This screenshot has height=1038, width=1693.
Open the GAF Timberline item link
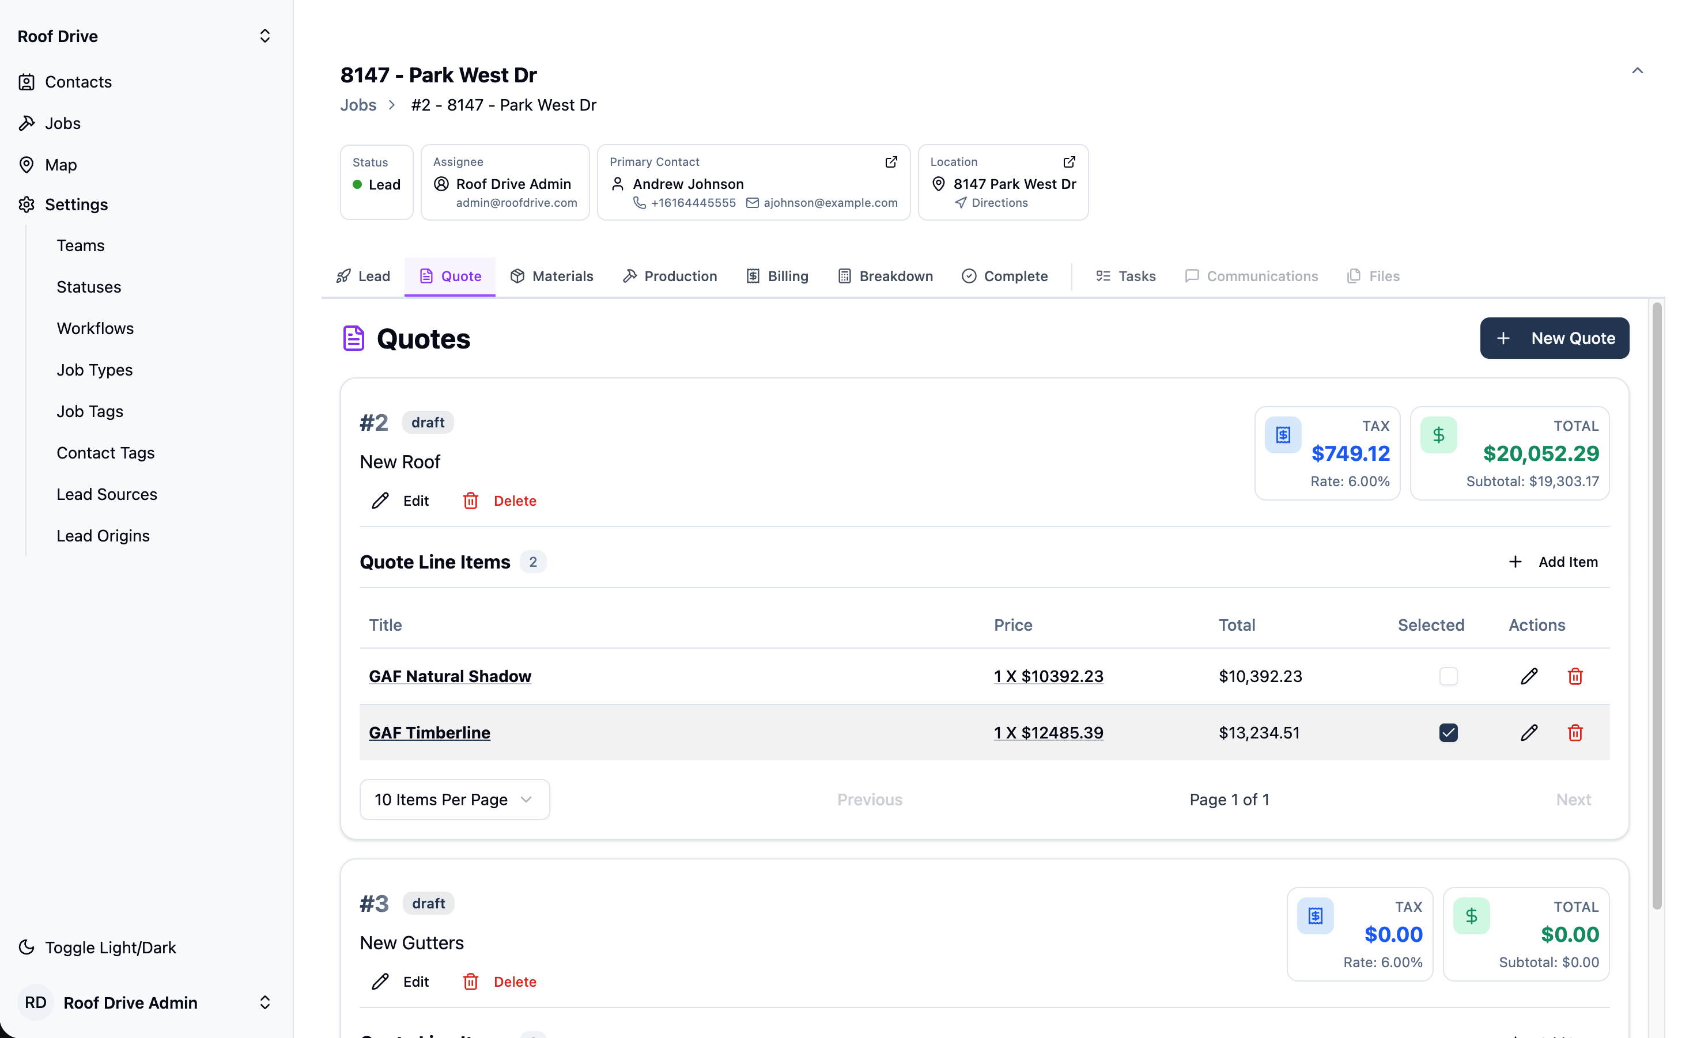click(429, 732)
